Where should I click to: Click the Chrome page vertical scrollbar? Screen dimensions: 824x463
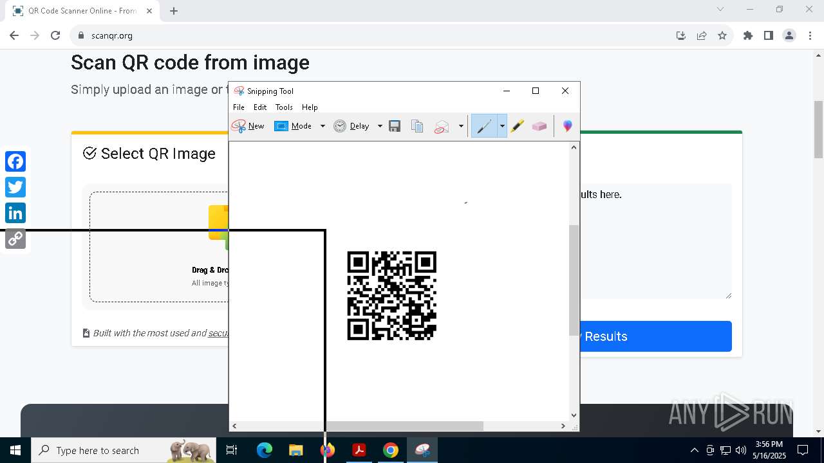pos(819,129)
